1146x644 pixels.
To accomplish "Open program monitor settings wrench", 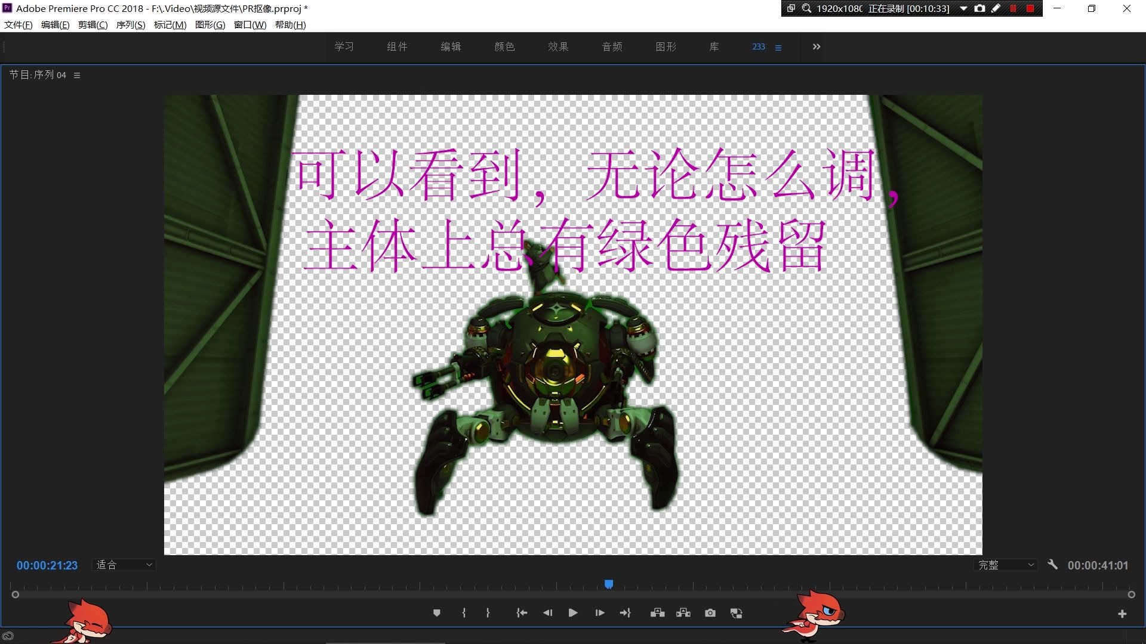I will [1052, 564].
